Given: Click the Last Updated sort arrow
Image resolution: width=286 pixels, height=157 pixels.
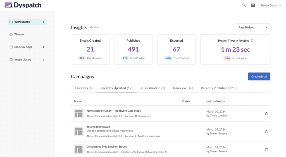Looking at the screenshot, I should [x=224, y=101].
